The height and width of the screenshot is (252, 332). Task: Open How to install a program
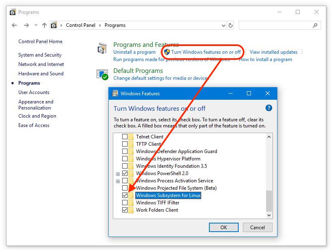[x=265, y=59]
